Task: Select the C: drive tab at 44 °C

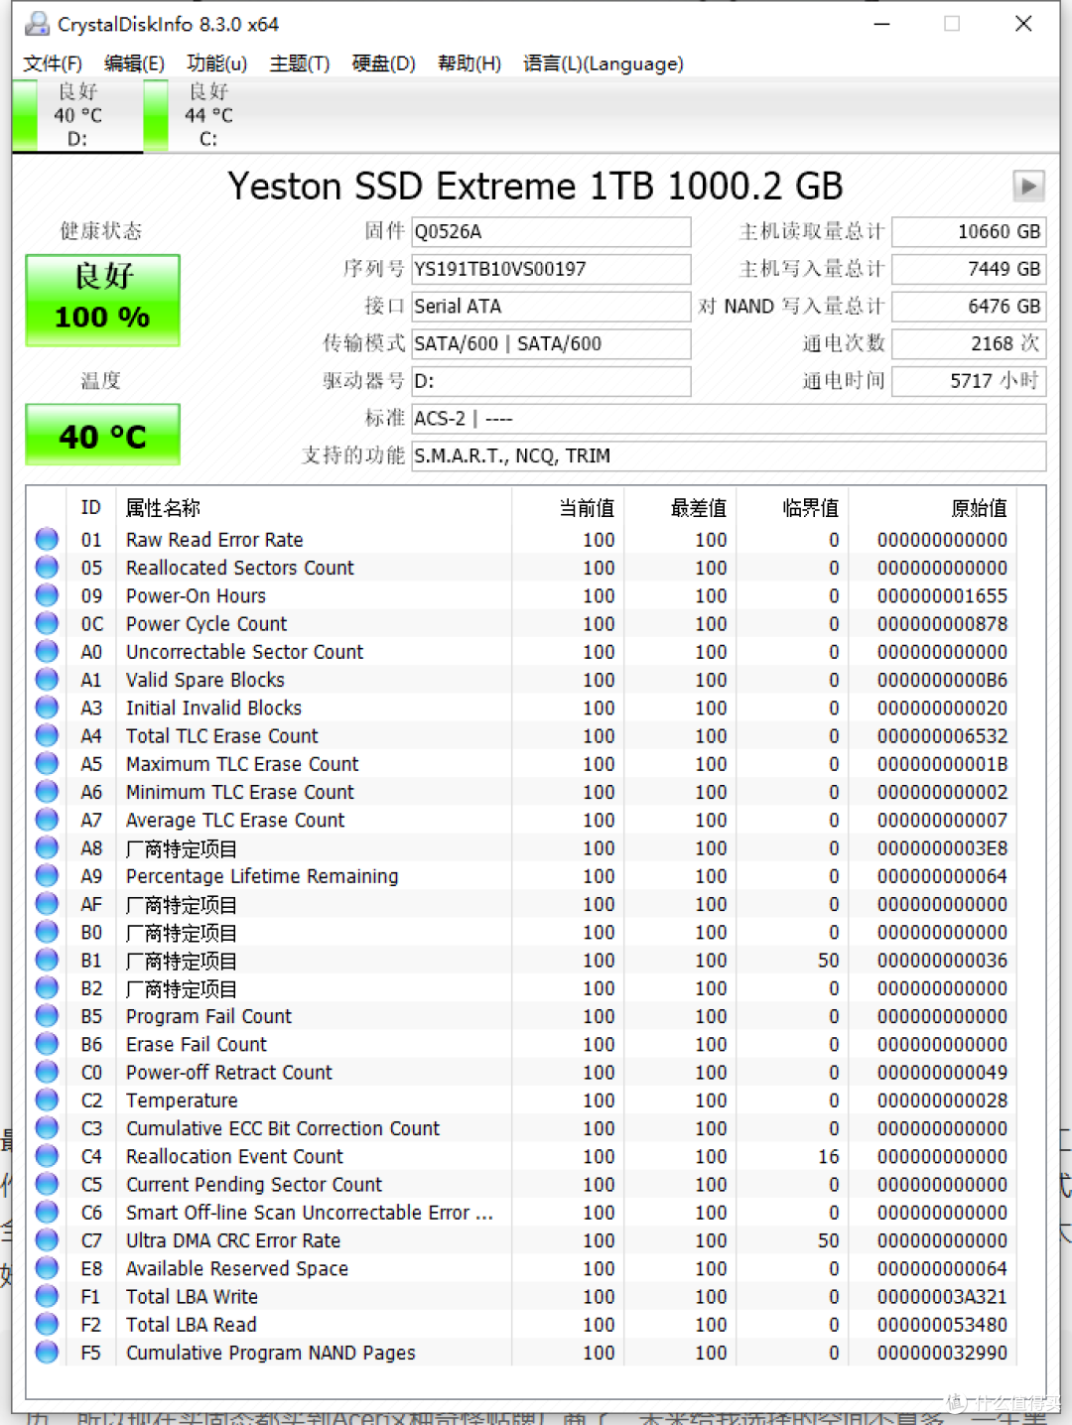Action: 208,115
